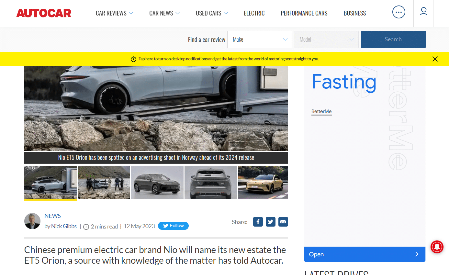Dismiss the yellow notification banner
This screenshot has width=449, height=275.
[x=435, y=59]
